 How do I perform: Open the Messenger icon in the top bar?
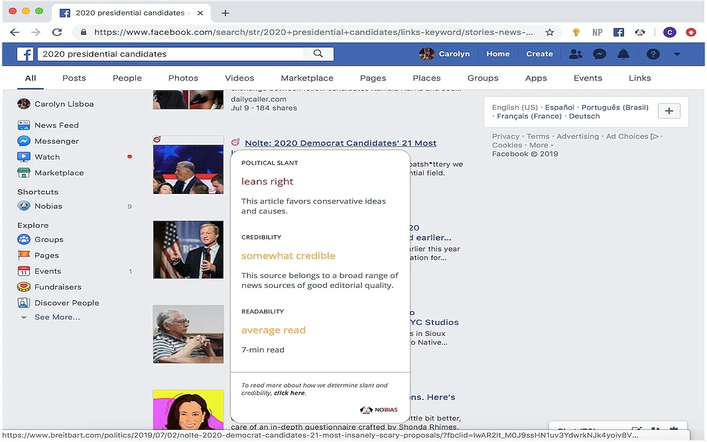[599, 54]
